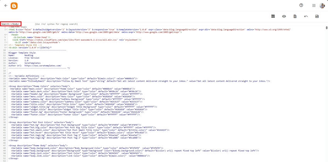
Task: Preview the theme with the eye icon
Action: click(x=284, y=16)
